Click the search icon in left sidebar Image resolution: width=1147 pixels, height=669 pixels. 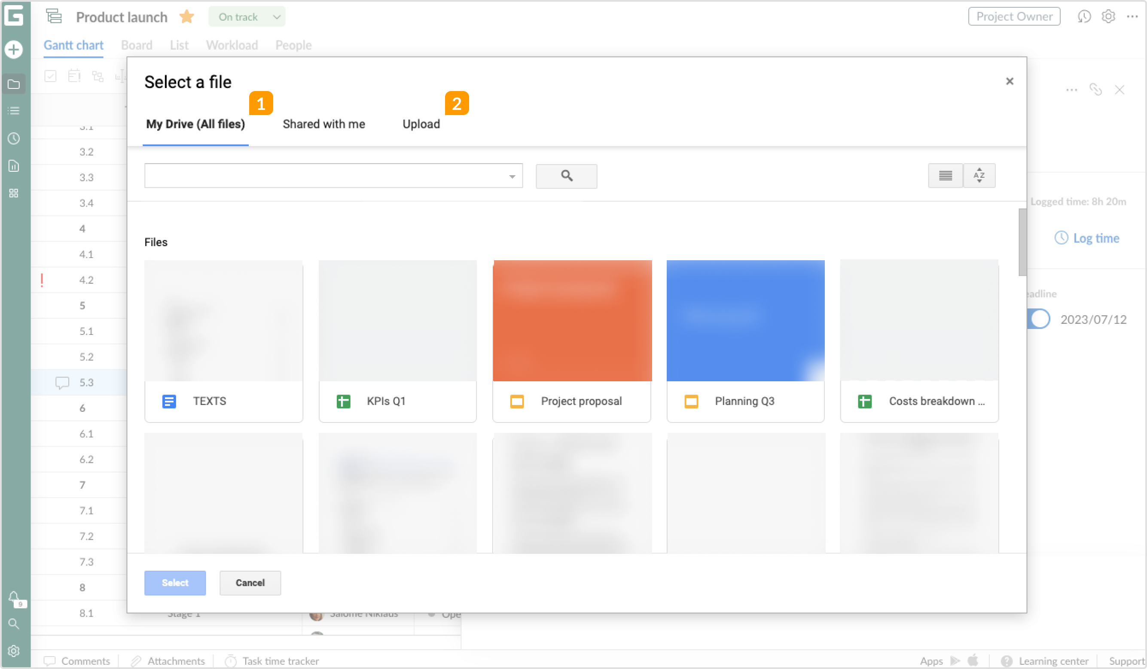coord(14,623)
